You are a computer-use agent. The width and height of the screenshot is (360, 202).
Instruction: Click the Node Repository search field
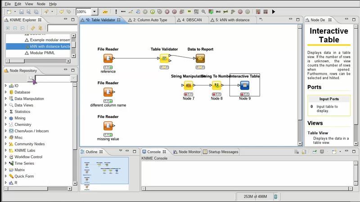point(53,78)
